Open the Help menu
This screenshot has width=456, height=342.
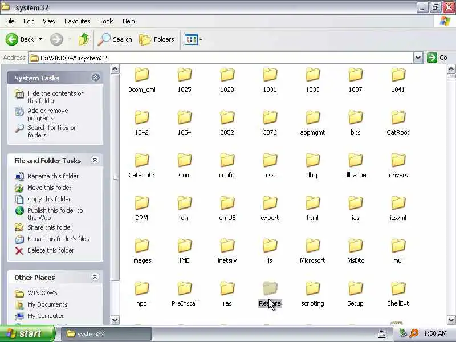pyautogui.click(x=129, y=21)
